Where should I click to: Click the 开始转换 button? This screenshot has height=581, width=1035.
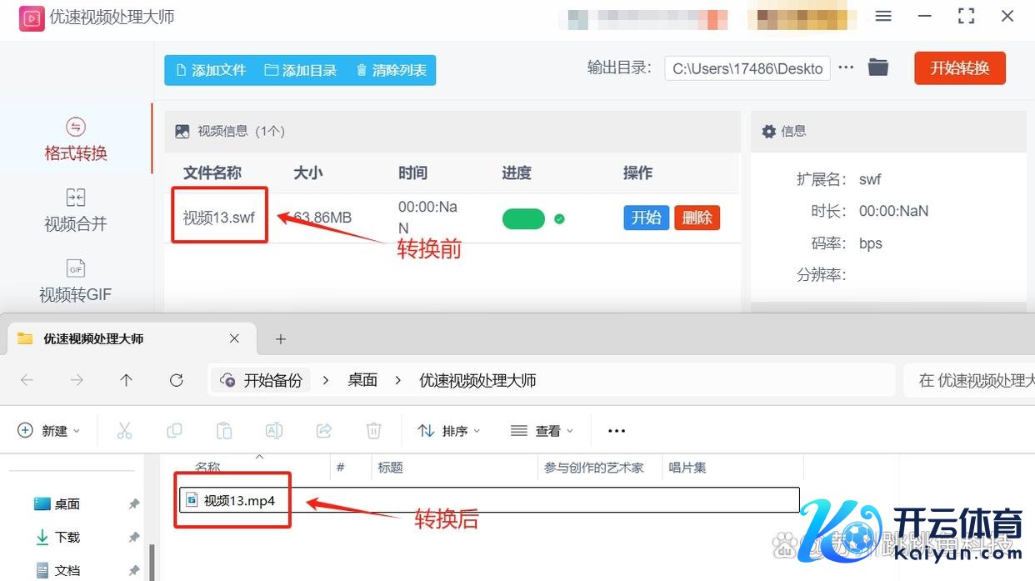[959, 68]
